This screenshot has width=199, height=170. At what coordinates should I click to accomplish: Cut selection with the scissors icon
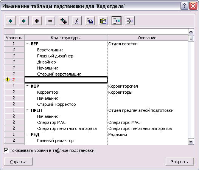(77, 21)
